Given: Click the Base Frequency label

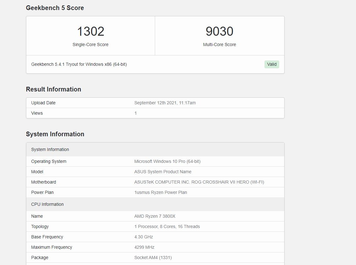Looking at the screenshot, I should 47,237.
